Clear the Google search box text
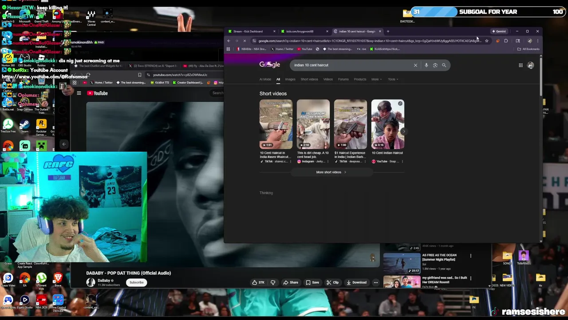This screenshot has height=320, width=568. click(x=415, y=65)
